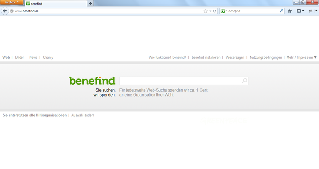Open Nutzungsbedingungen link
The width and height of the screenshot is (319, 169).
[x=266, y=57]
